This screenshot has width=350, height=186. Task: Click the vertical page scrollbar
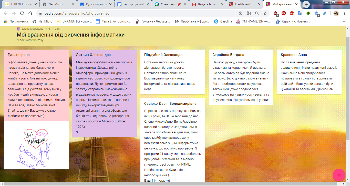point(348,88)
